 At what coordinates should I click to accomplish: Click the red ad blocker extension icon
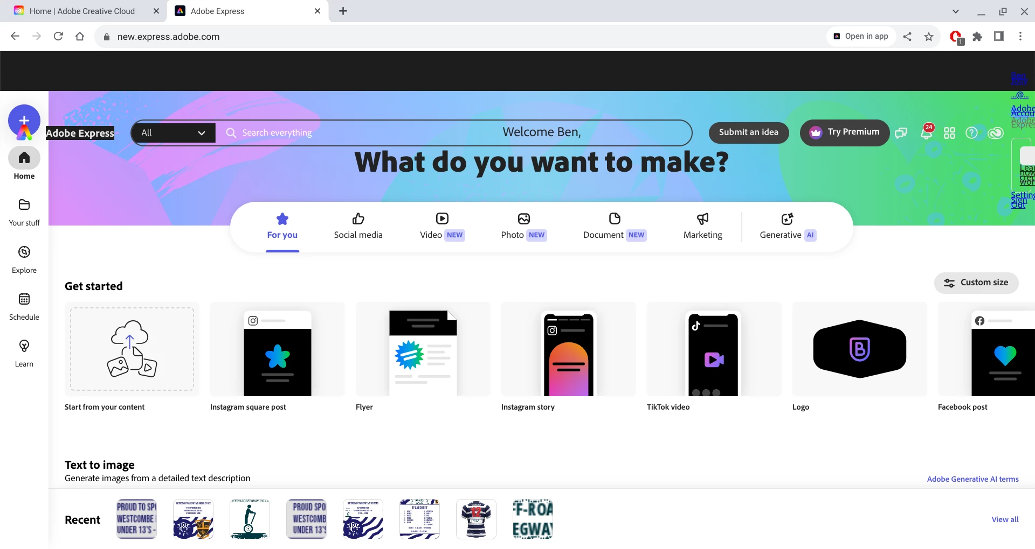(x=956, y=37)
